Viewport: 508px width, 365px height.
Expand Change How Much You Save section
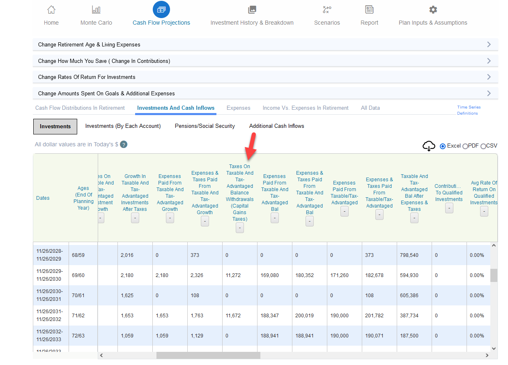coord(265,61)
